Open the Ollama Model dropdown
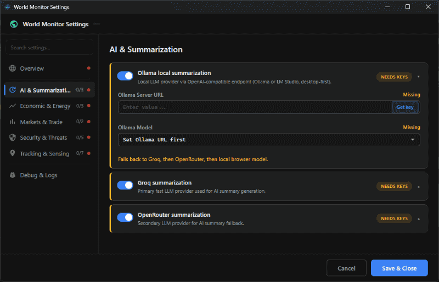The width and height of the screenshot is (439, 282). [269, 140]
